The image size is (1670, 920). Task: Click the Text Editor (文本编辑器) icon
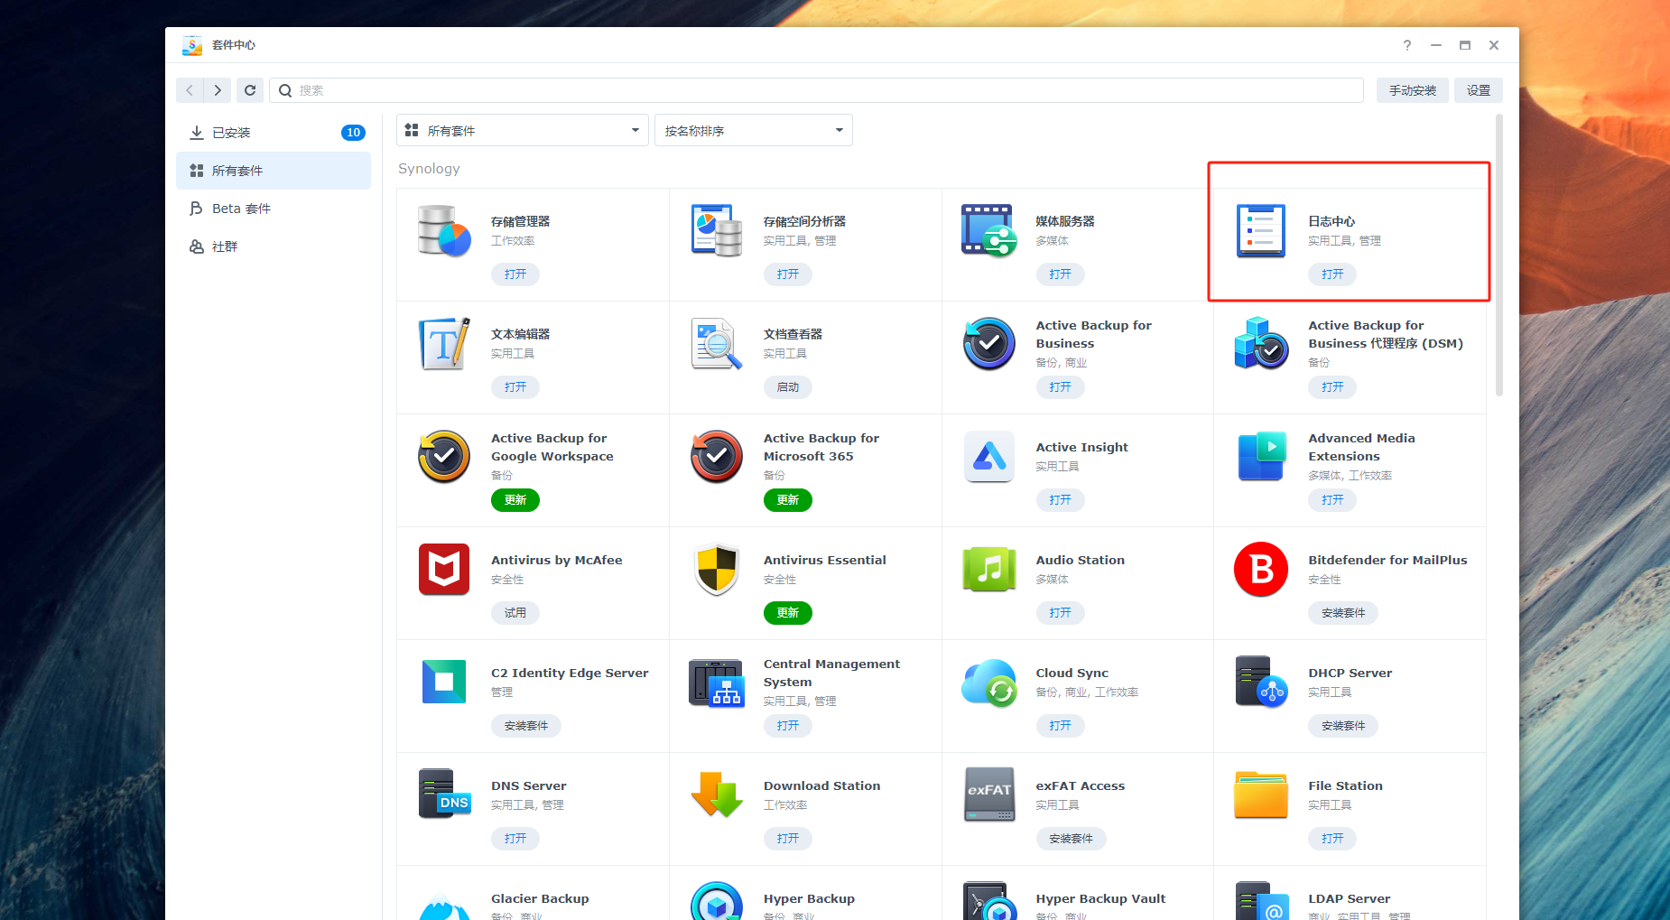point(444,344)
